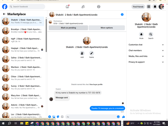Image resolution: width=168 pixels, height=126 pixels.
Task: Open conversation information icon
Action: coord(122,14)
